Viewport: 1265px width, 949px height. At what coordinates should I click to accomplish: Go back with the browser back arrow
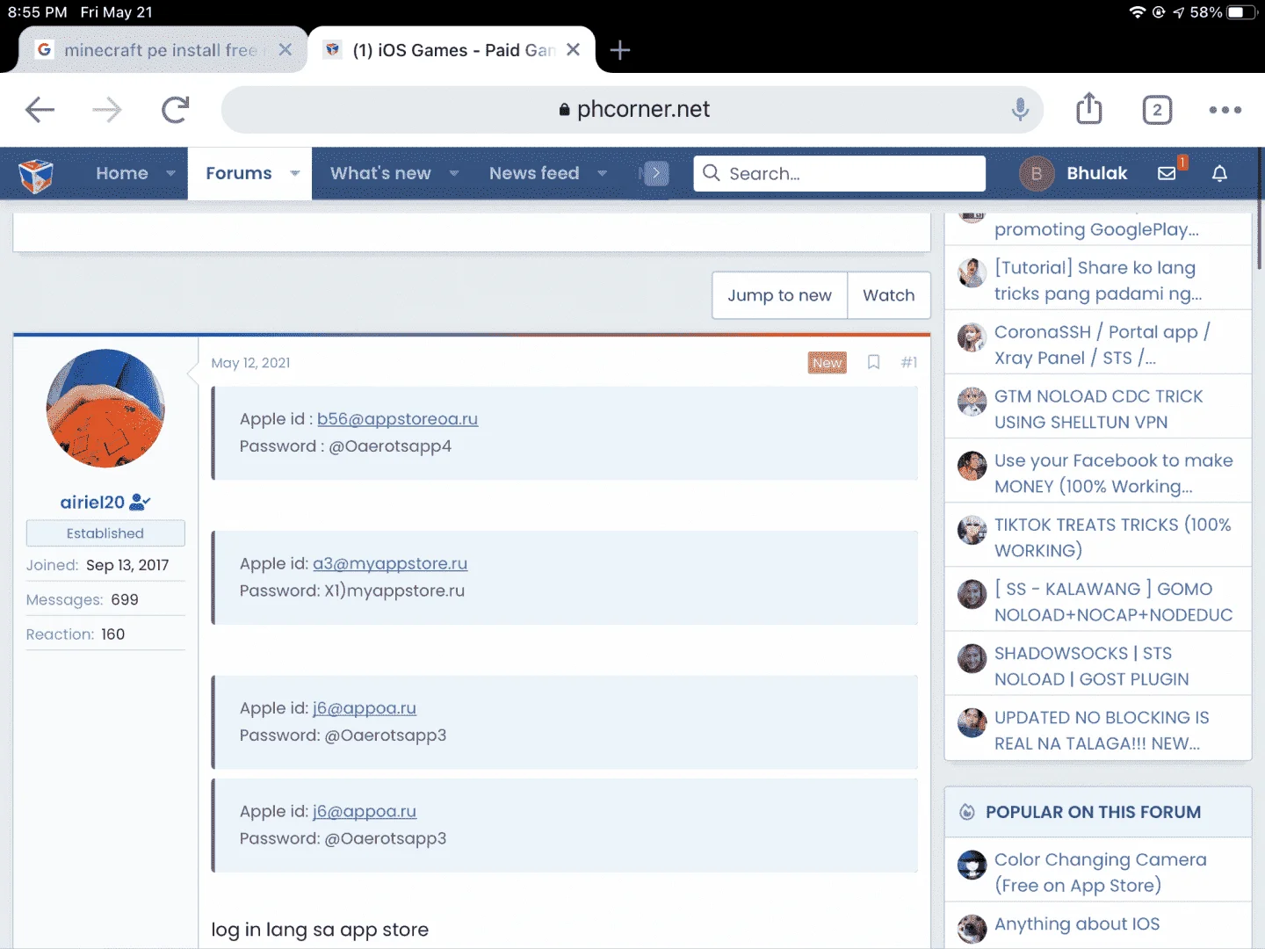[x=40, y=110]
